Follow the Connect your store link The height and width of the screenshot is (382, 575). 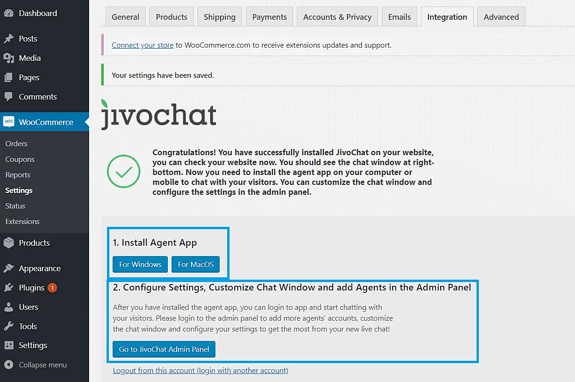(142, 45)
